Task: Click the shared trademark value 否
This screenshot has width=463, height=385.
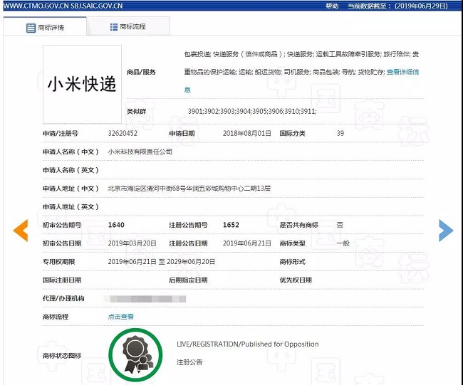Action: 340,225
